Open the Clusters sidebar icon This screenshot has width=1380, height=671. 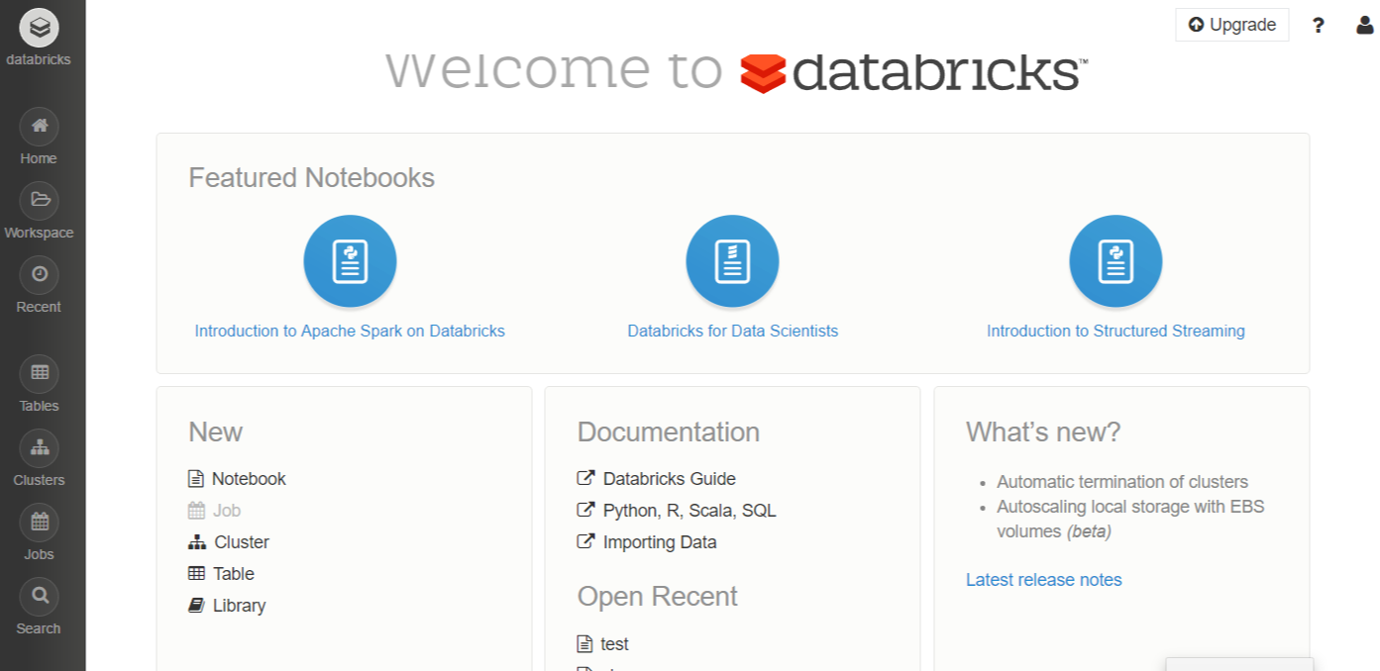39,447
